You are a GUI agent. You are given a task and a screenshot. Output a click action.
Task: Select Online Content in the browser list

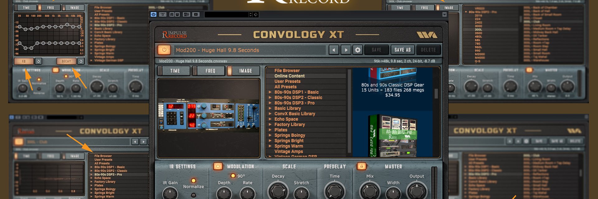pyautogui.click(x=289, y=76)
